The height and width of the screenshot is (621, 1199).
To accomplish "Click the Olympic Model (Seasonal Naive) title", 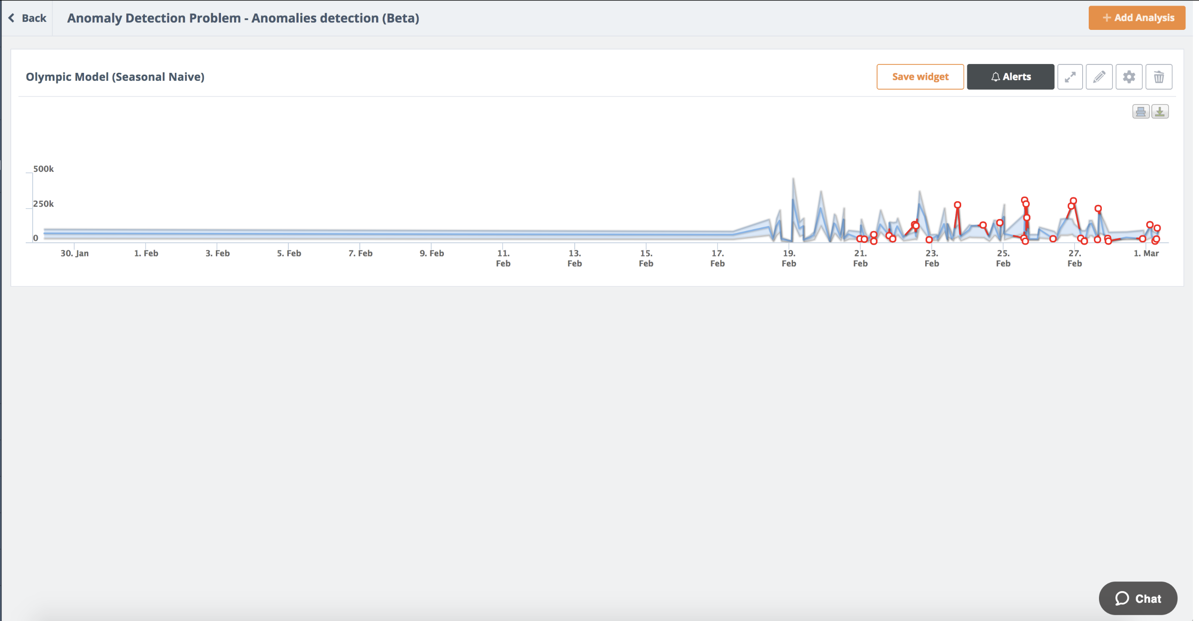I will (x=115, y=77).
